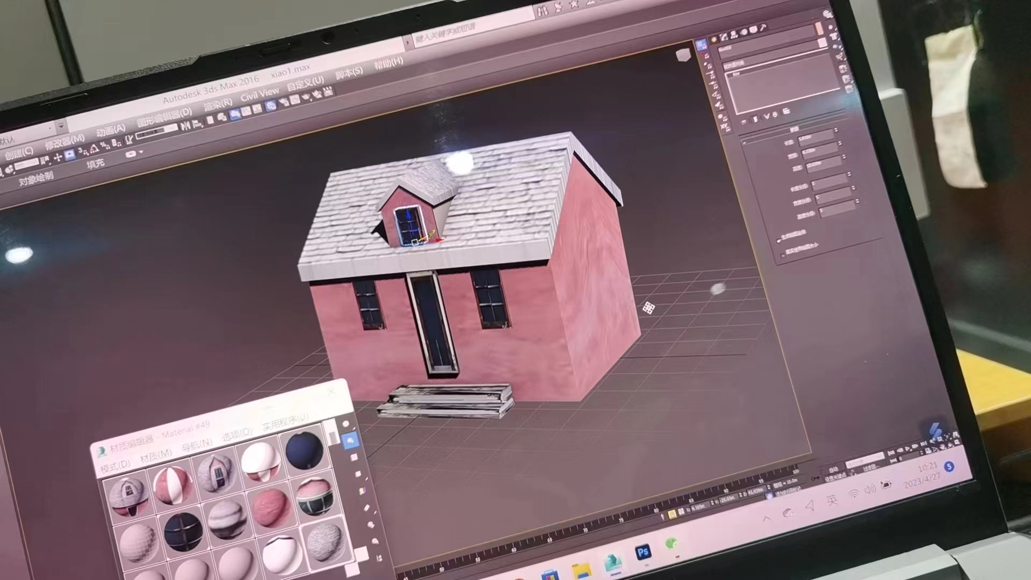
Task: Toggle the Material Editor backlight icon
Action: pyautogui.click(x=350, y=441)
